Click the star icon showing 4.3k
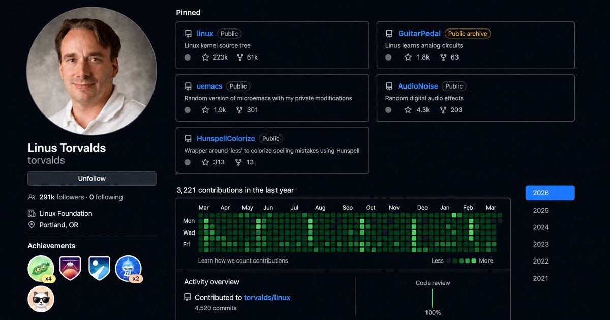610x320 pixels. tap(408, 110)
